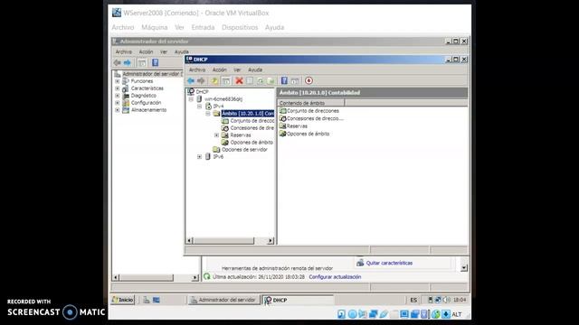Toggle the console tree pane icon in DHCP toolbar
579x325 pixels.
tap(226, 80)
